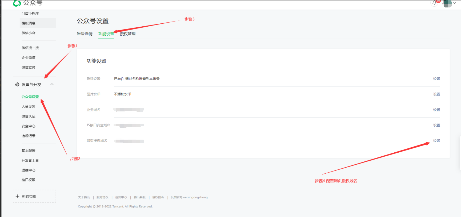Click the plus icon for 新的功能
This screenshot has width=461, height=217.
pos(18,196)
